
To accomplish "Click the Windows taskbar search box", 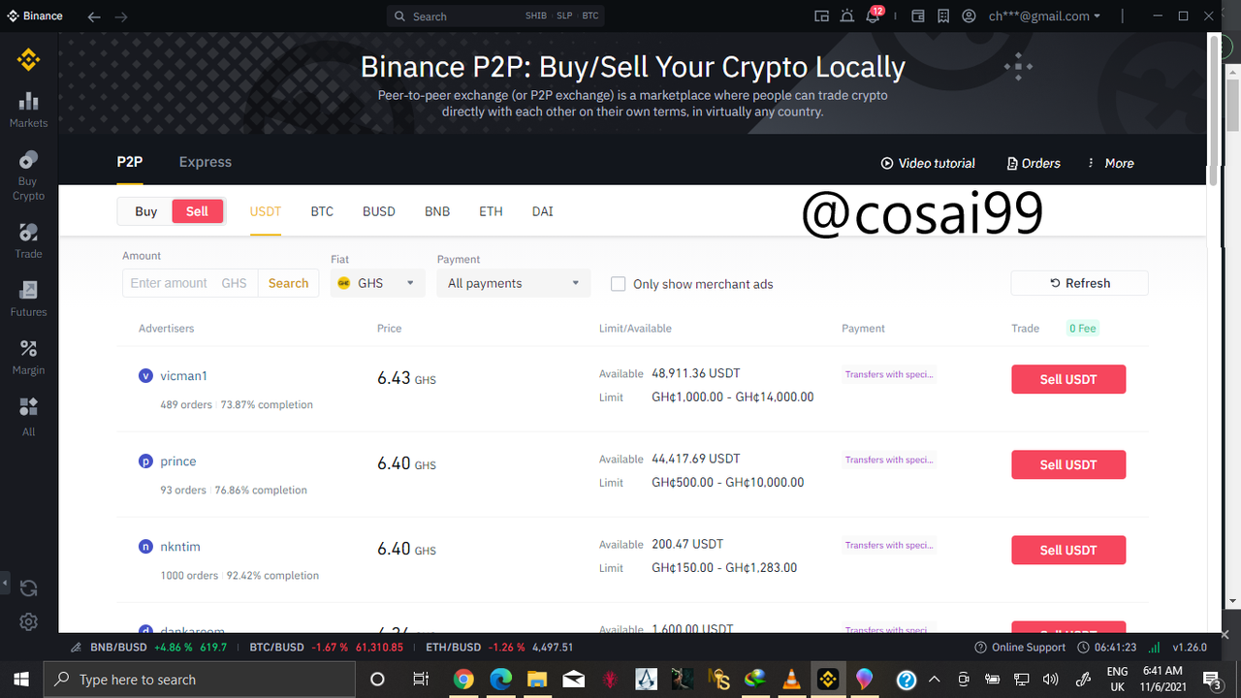I will 202,680.
